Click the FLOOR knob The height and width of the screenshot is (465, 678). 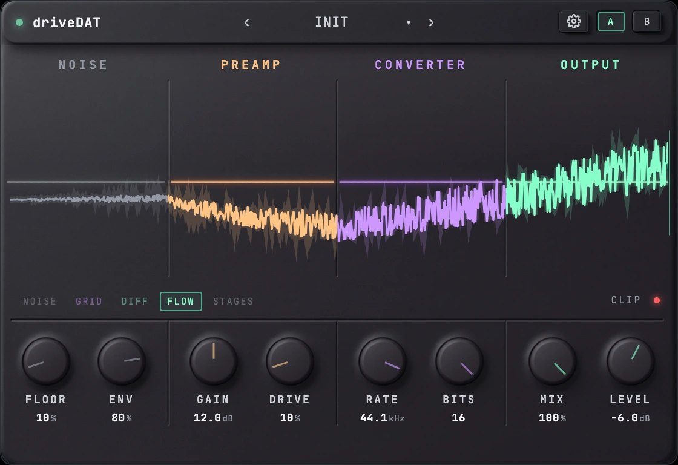coord(46,361)
